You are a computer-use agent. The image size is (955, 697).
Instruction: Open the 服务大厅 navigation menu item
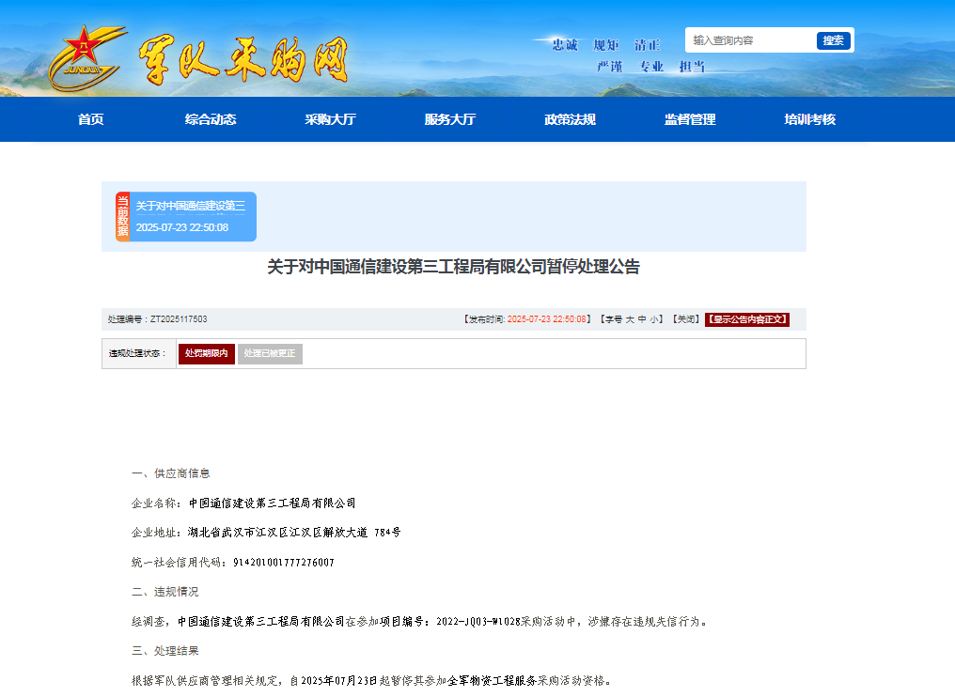click(x=450, y=119)
